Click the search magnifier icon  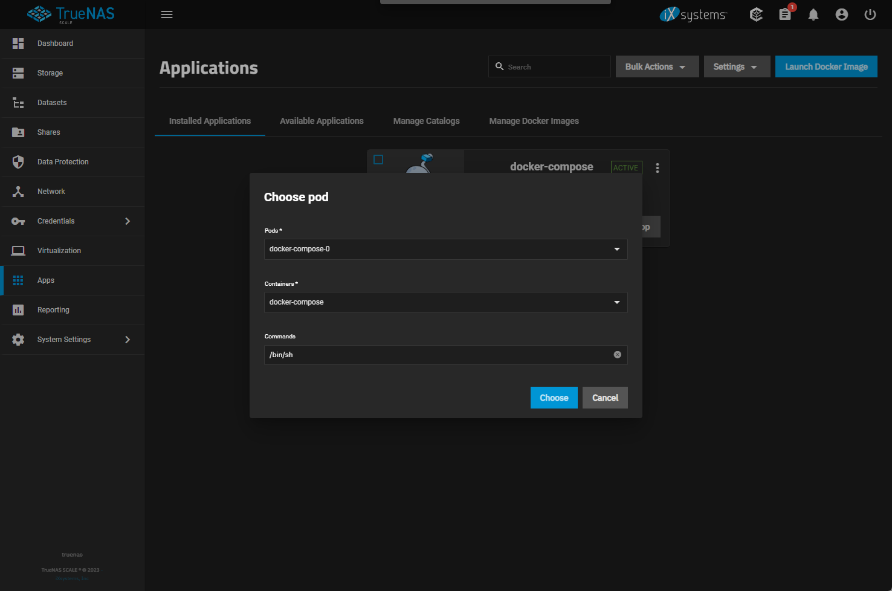500,66
